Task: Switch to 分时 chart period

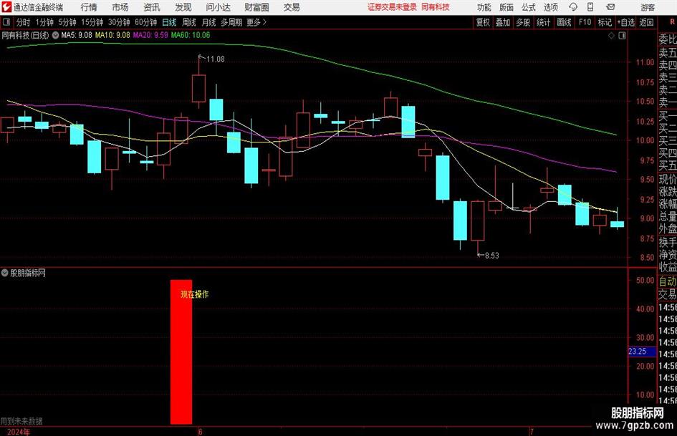Action: pyautogui.click(x=24, y=22)
